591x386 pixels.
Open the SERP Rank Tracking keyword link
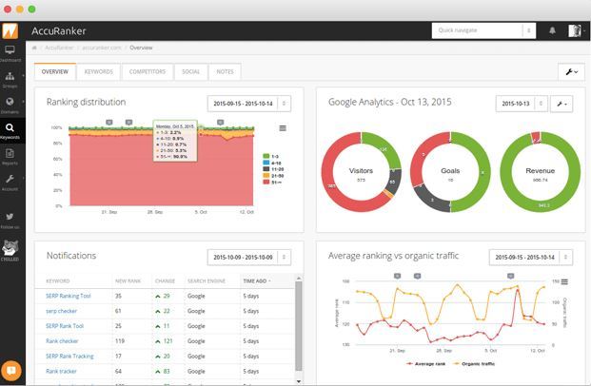click(69, 357)
